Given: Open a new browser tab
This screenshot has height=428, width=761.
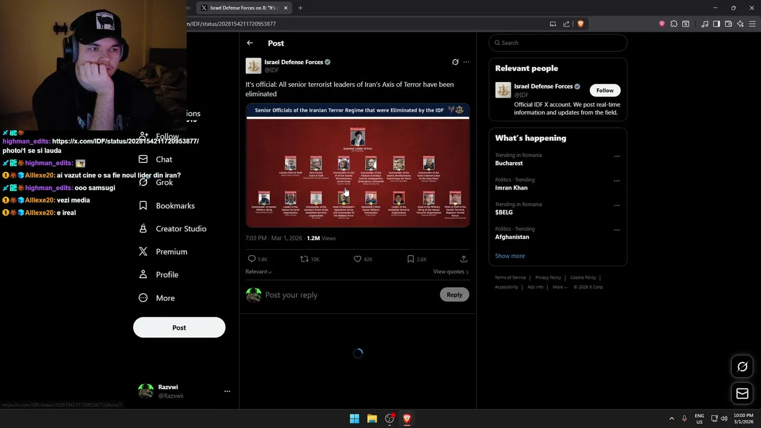Looking at the screenshot, I should tap(300, 8).
